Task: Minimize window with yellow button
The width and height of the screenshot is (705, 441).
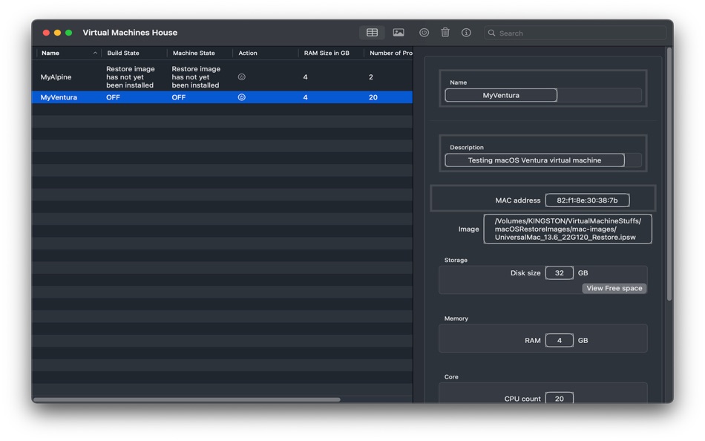Action: (57, 33)
